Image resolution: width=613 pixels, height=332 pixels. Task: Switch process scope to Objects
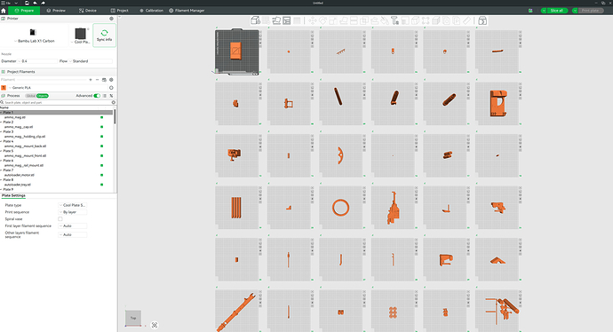(43, 96)
